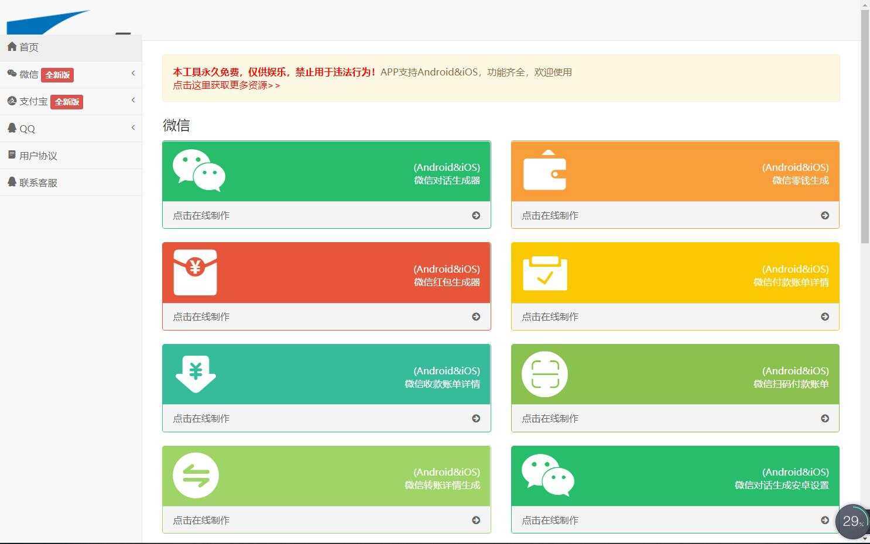This screenshot has height=544, width=870.
Task: Click the floating 29 circle at bottom right
Action: [851, 520]
